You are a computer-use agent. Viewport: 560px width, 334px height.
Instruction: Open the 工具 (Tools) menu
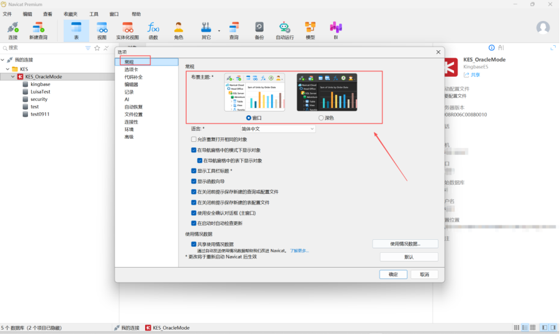[x=94, y=14]
